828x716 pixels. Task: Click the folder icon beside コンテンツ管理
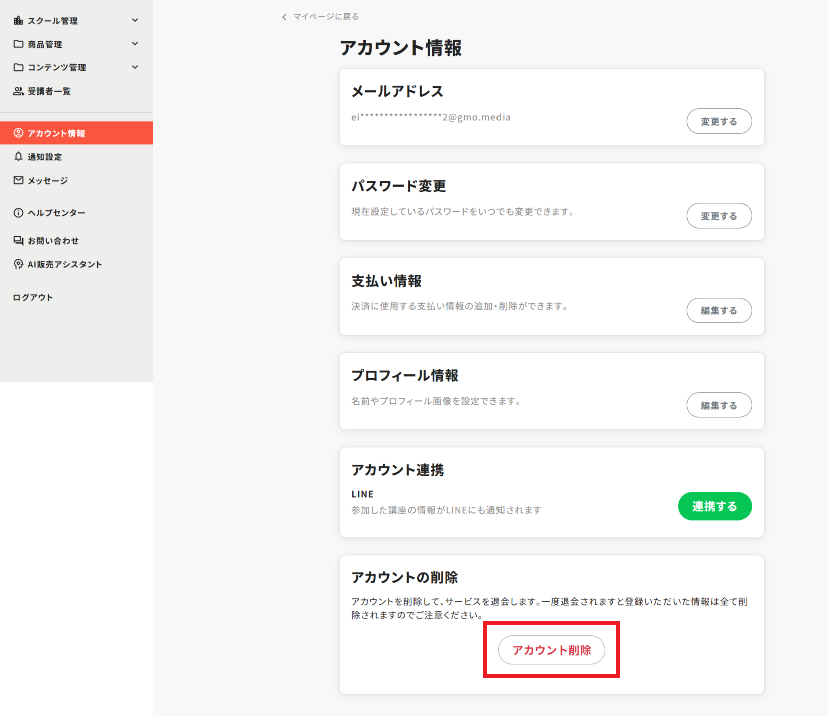[18, 67]
